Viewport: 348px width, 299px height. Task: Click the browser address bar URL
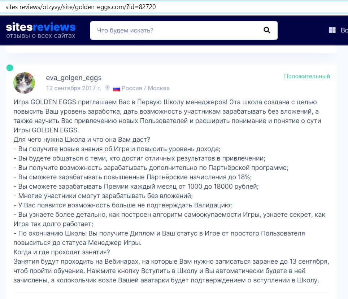coord(81,7)
